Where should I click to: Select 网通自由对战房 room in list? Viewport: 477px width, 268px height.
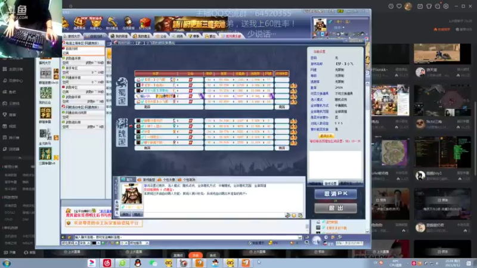[x=83, y=114]
